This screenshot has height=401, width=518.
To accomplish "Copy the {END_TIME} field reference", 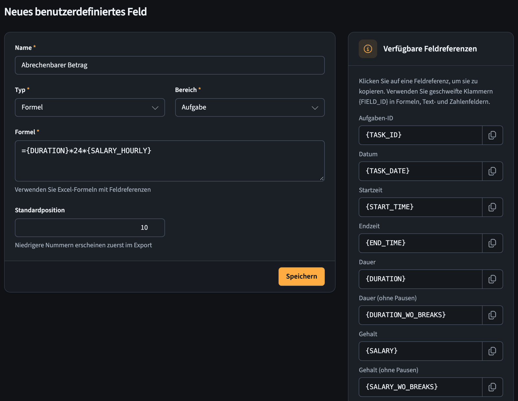I will pos(492,243).
